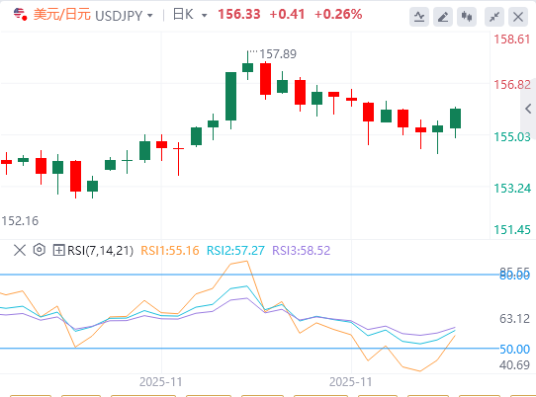Click the USD/JPY flag icon
Screen dimensions: 536x397
click(20, 15)
